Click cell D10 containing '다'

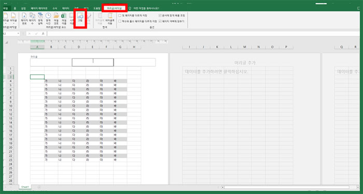click(79, 106)
